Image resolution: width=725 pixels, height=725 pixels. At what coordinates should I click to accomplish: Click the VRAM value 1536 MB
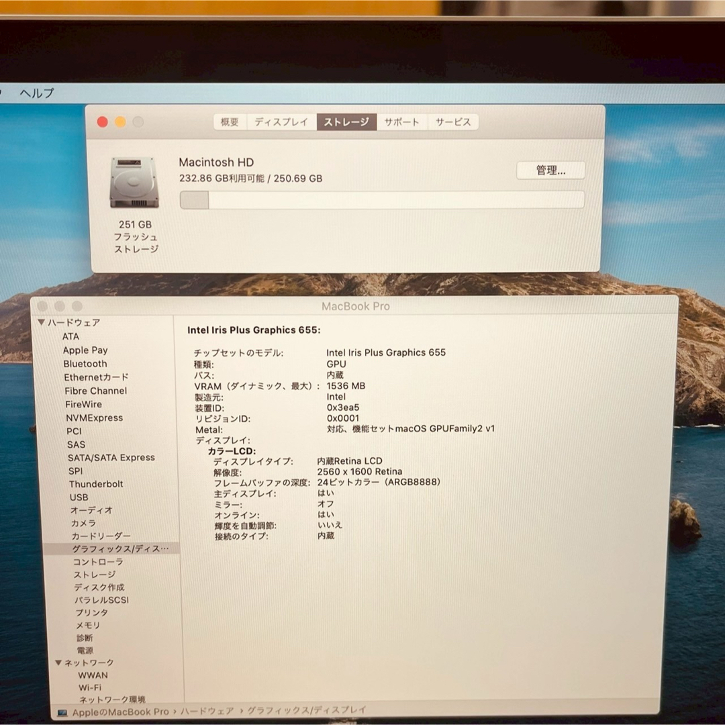pos(346,385)
